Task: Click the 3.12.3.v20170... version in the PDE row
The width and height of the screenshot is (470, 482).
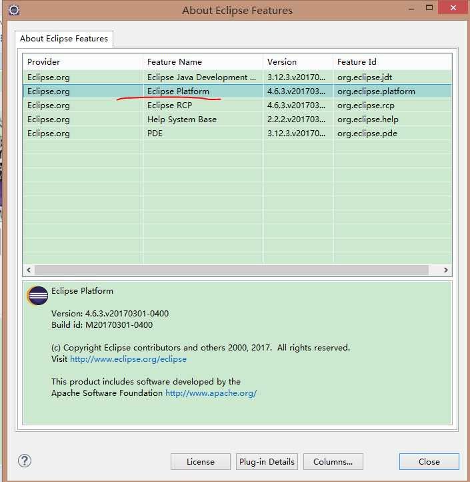Action: [x=296, y=134]
